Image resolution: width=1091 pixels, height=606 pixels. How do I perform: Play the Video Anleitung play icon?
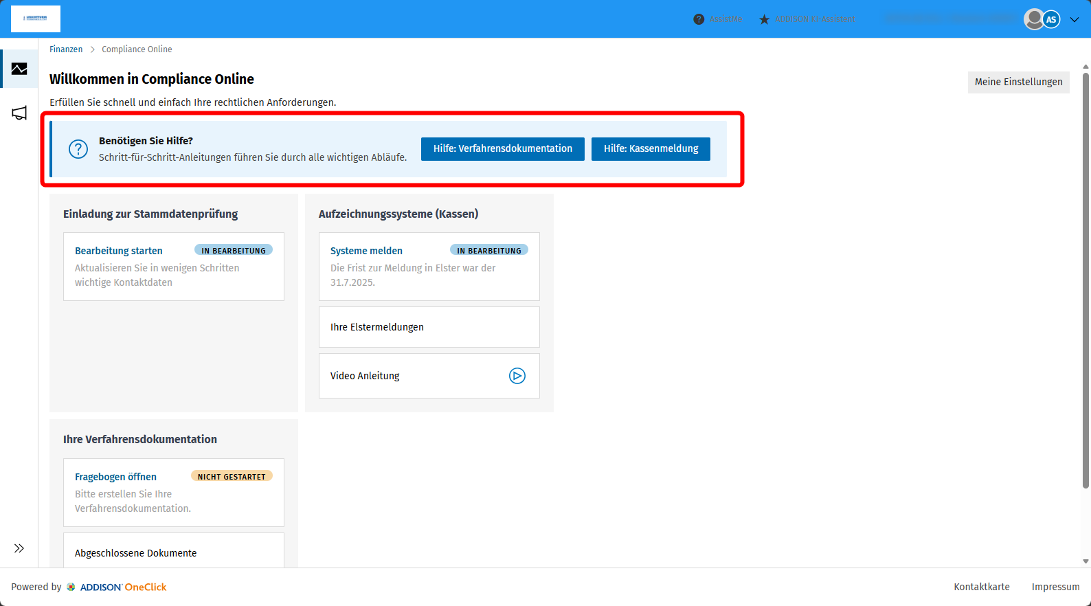click(517, 376)
